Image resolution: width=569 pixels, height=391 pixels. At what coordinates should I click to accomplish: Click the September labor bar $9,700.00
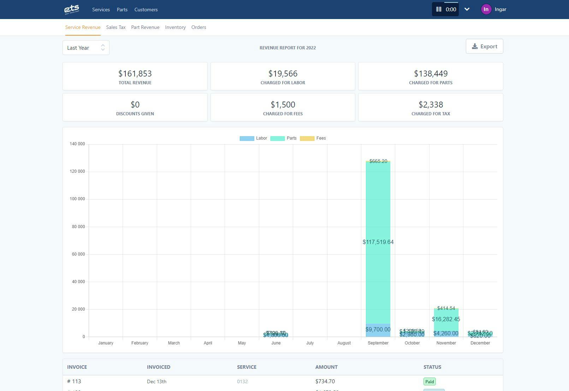[x=378, y=330]
